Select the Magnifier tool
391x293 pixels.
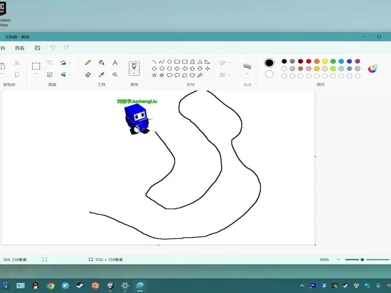click(x=115, y=74)
